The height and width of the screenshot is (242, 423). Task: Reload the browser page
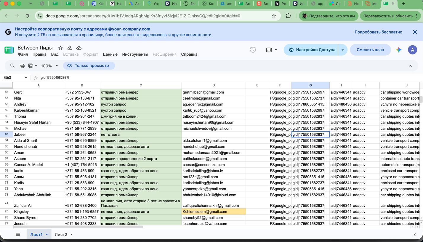tap(27, 16)
